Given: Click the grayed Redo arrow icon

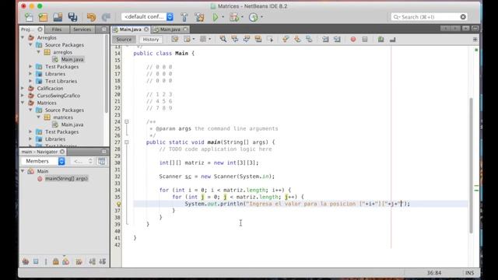Looking at the screenshot, I should pos(106,17).
